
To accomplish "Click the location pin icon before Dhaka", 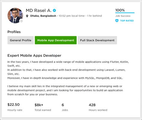I will (27, 16).
